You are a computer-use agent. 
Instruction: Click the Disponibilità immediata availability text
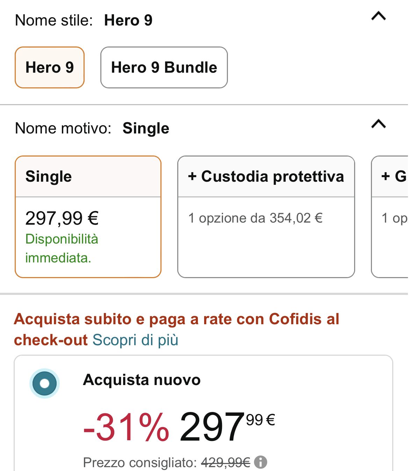point(62,248)
